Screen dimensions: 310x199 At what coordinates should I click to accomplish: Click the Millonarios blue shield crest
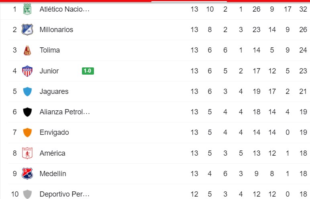[x=27, y=30]
